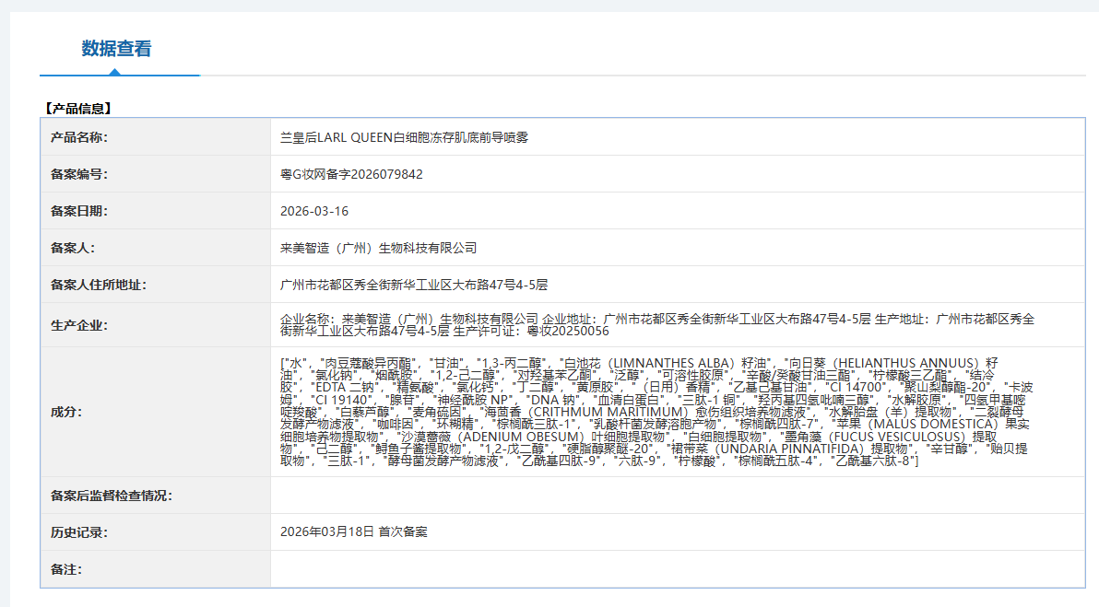
Task: Click the 产品名称 label
Action: click(79, 137)
